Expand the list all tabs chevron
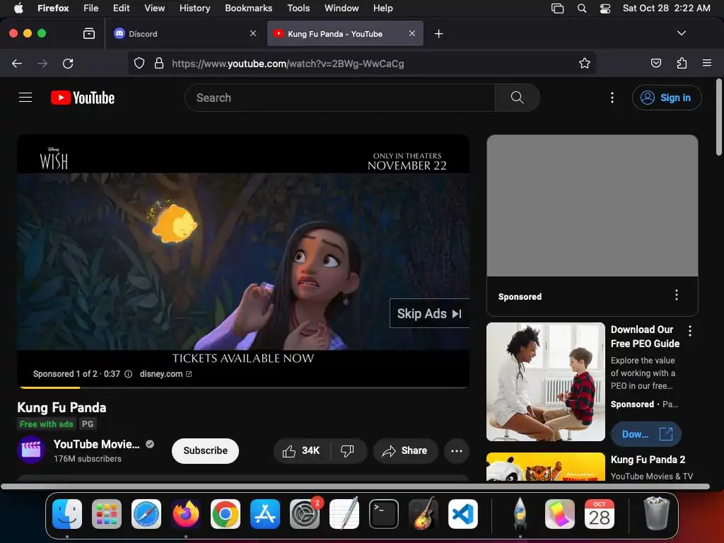 [681, 33]
